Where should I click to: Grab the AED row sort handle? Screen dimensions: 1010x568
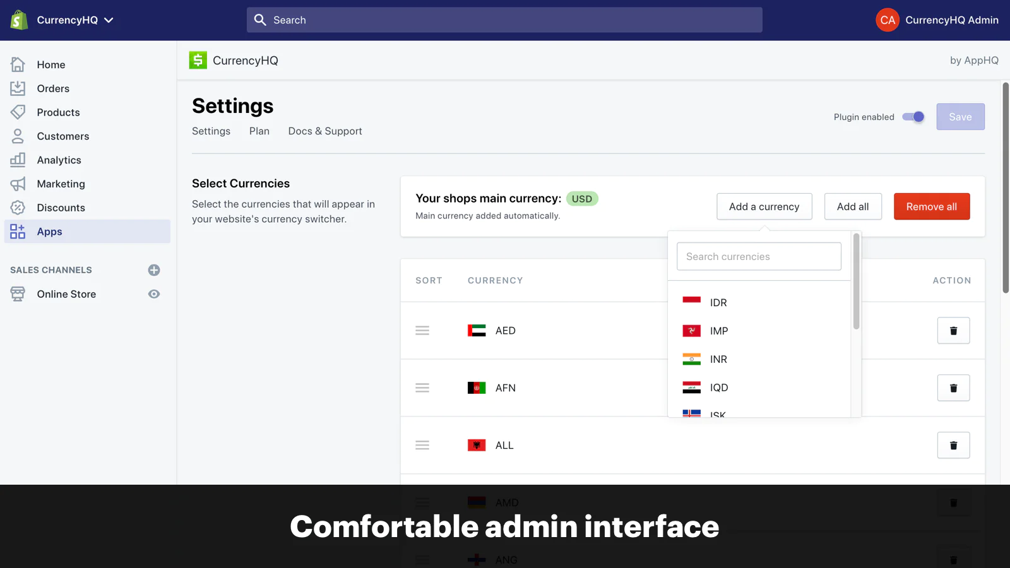pos(422,331)
